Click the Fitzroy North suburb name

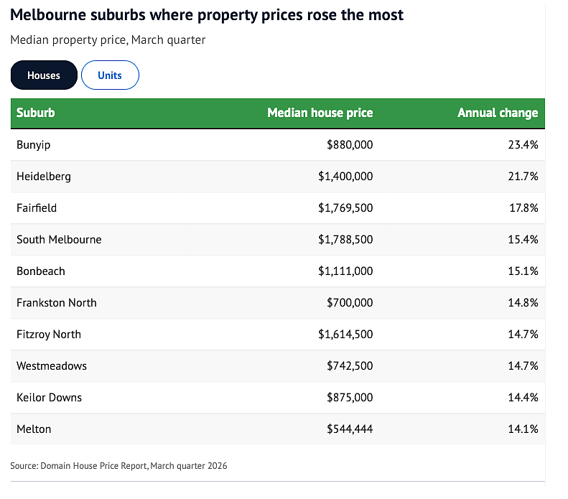(x=49, y=335)
